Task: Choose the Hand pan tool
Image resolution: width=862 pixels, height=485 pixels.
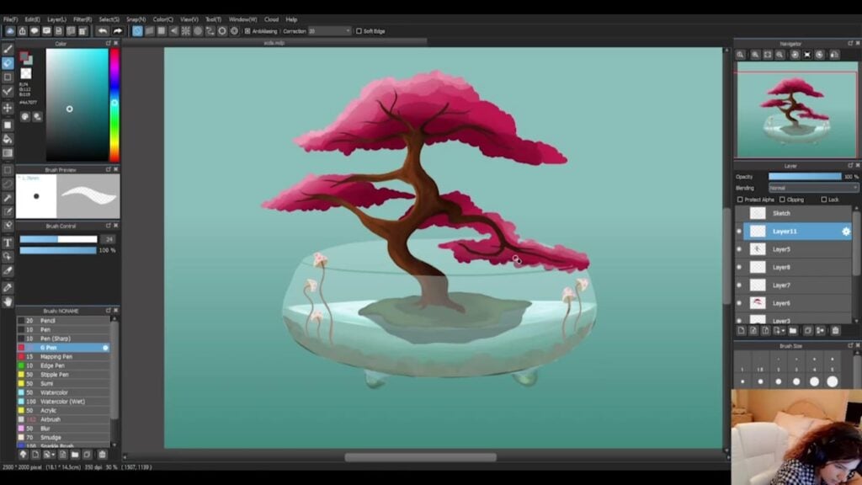Action: (8, 301)
